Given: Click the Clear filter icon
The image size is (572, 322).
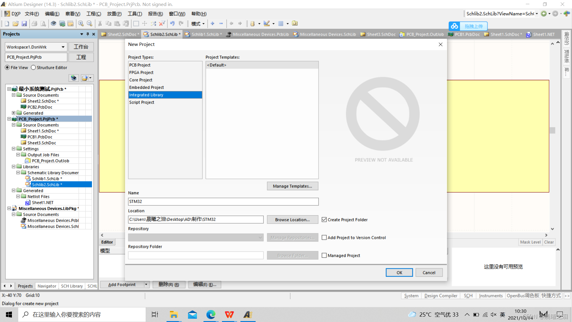Looking at the screenshot, I should click(x=162, y=24).
